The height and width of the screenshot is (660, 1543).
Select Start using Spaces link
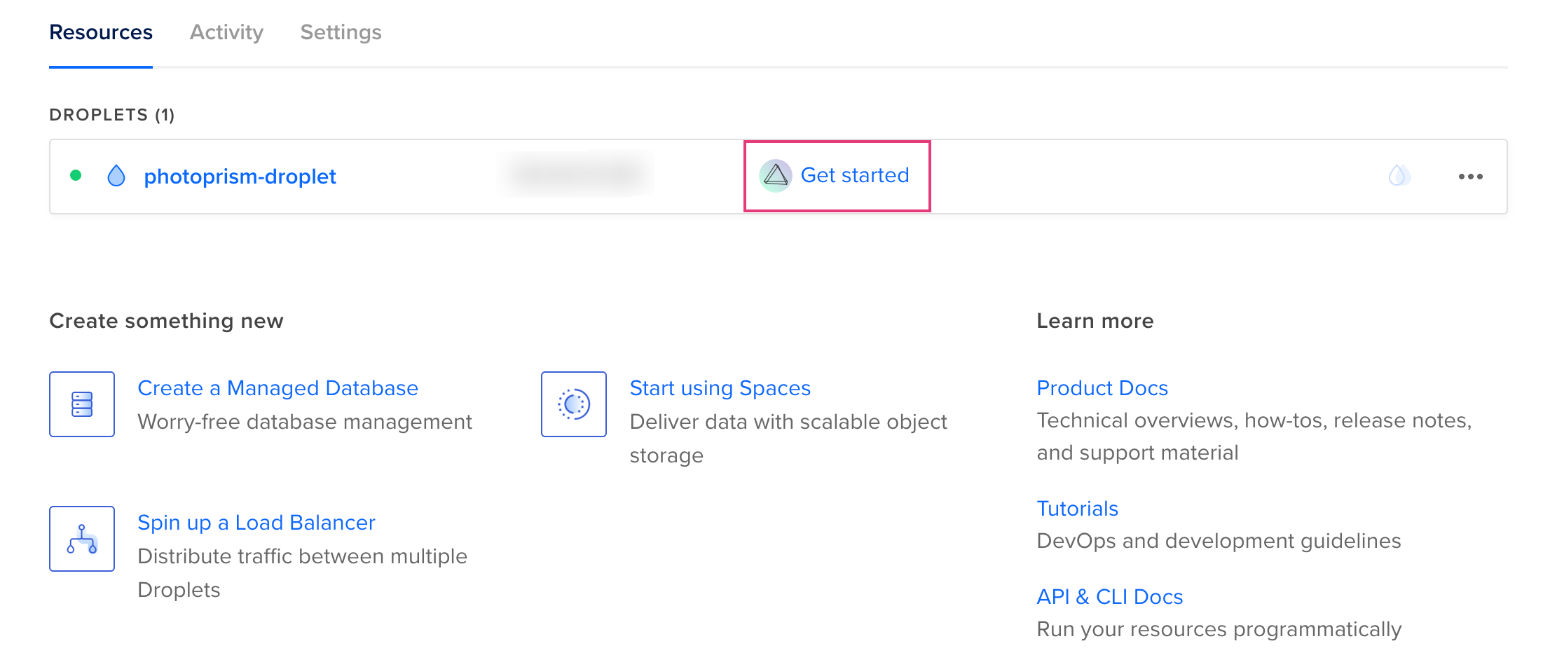click(x=720, y=388)
